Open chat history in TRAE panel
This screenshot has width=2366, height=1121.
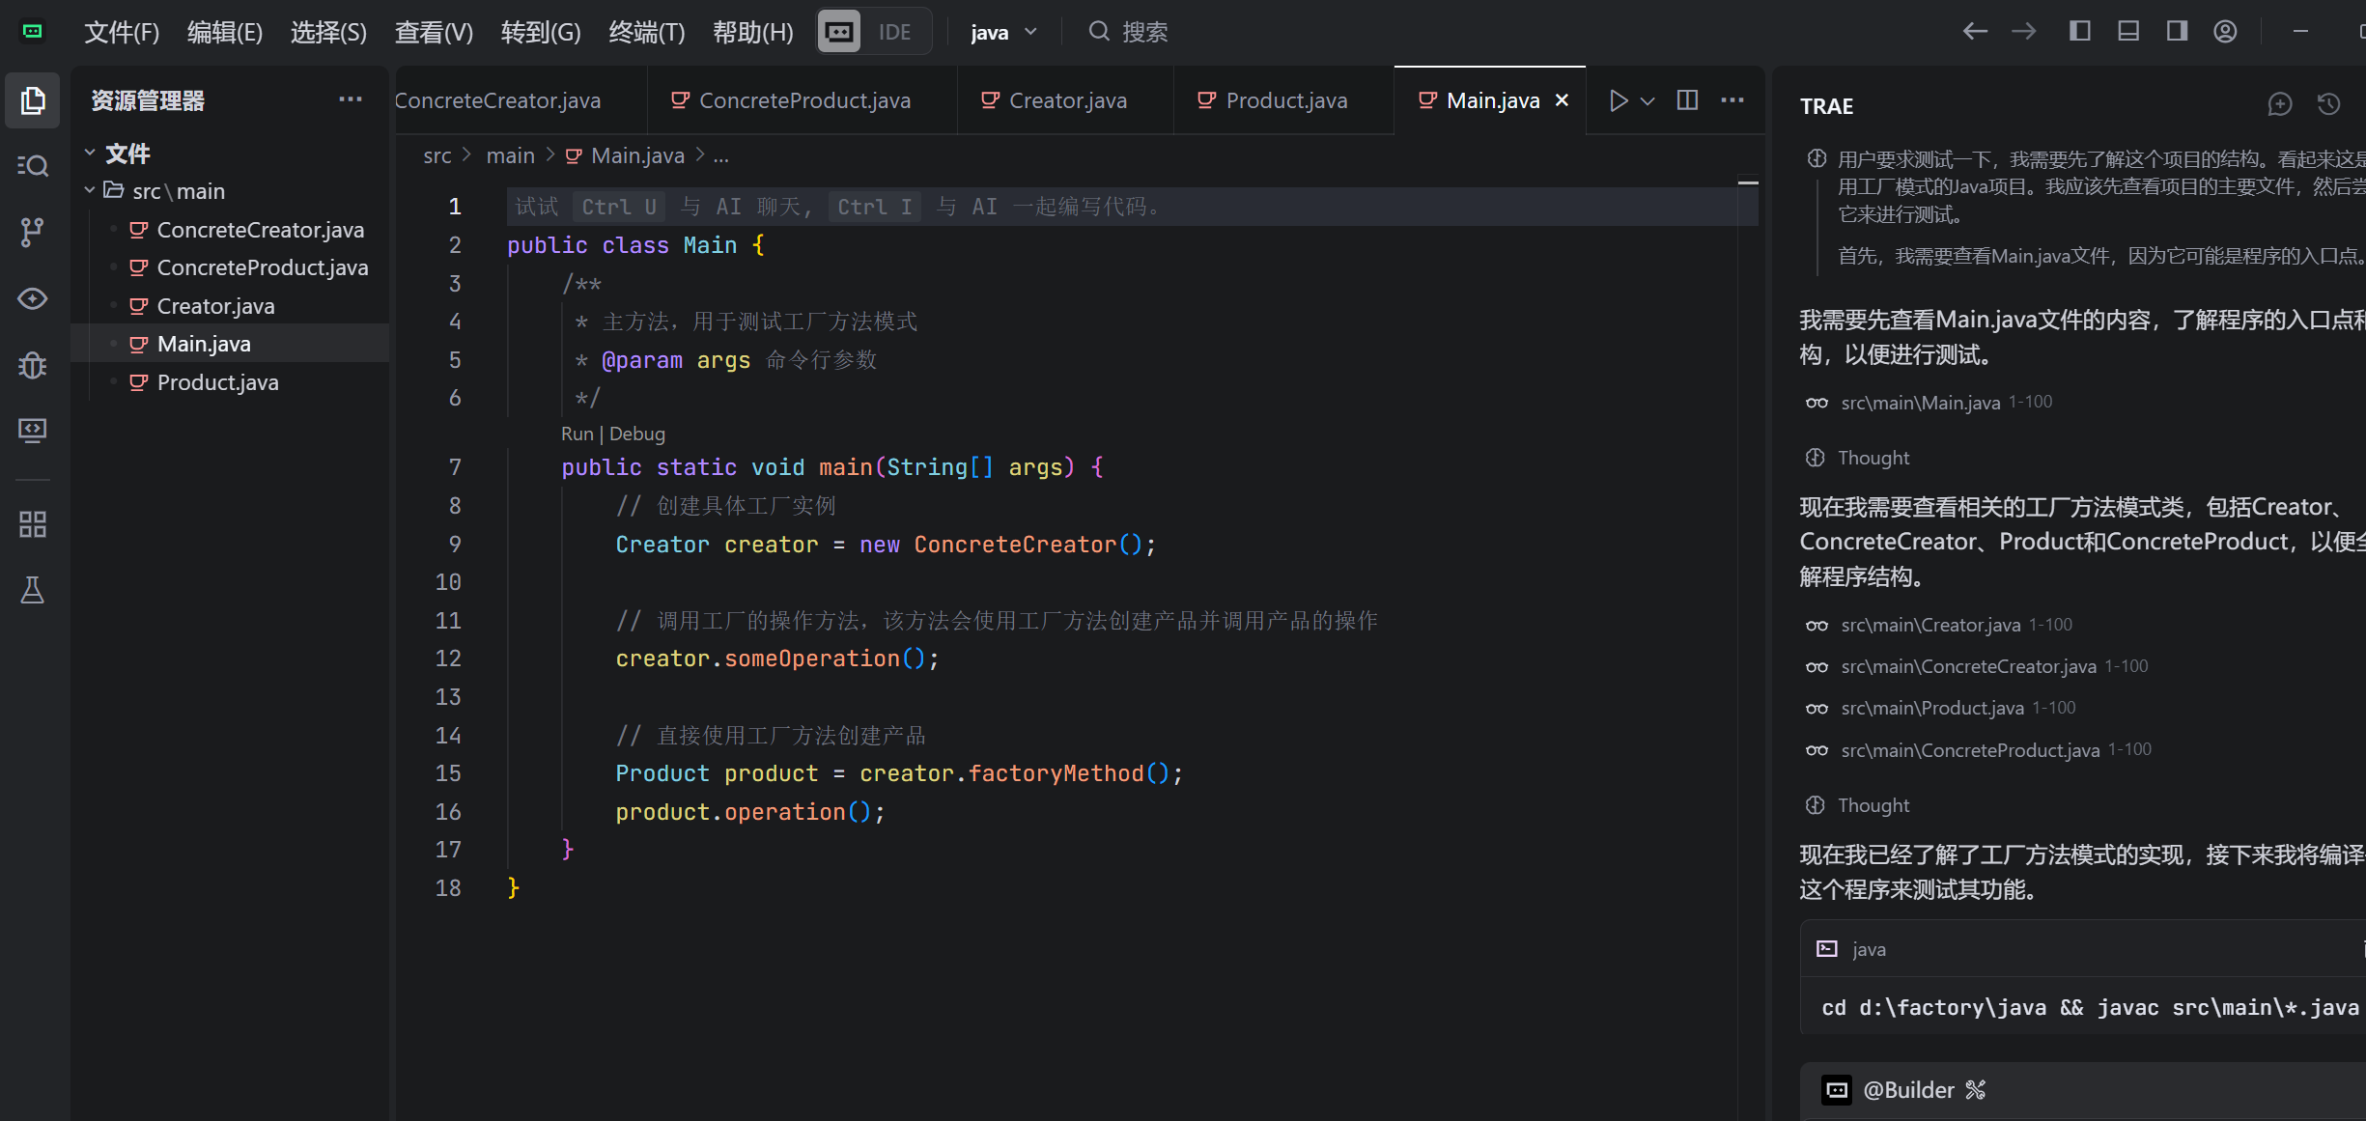2328,104
